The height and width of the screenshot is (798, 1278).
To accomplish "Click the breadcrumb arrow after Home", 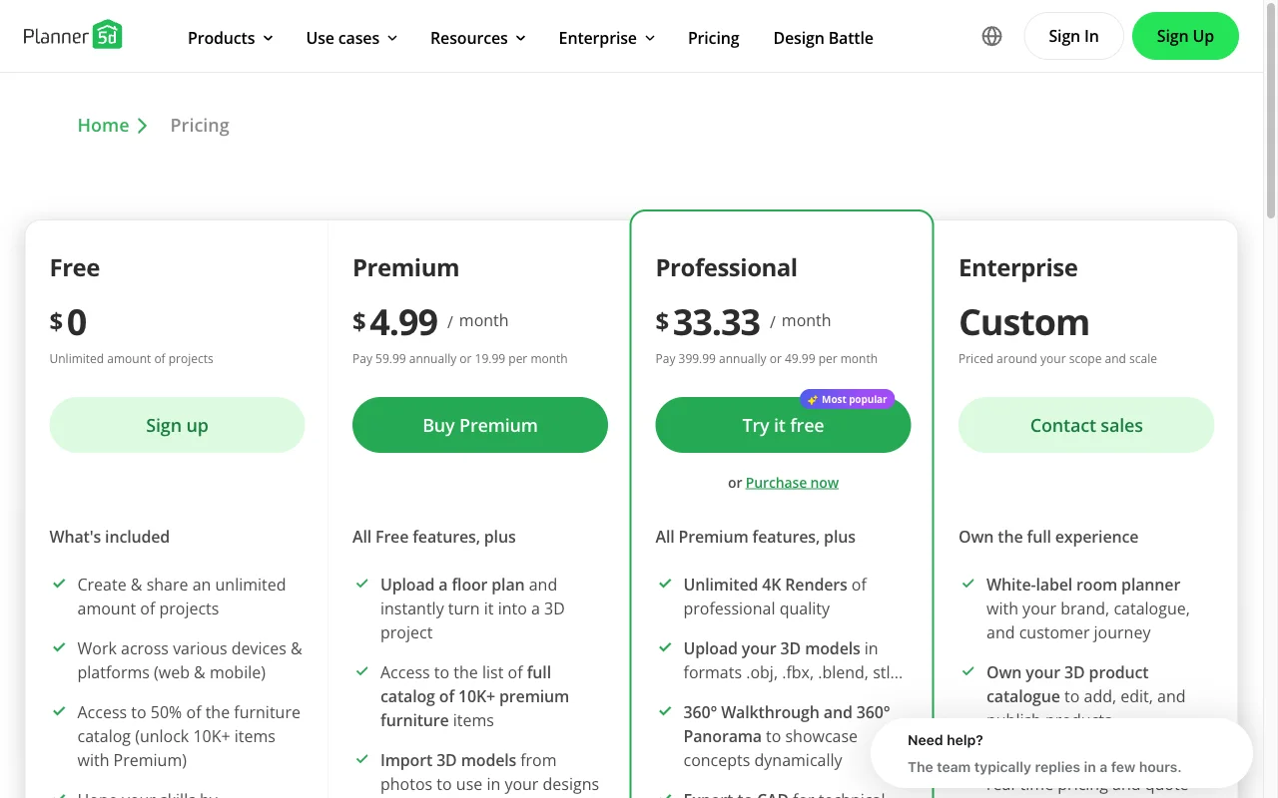I will 143,126.
